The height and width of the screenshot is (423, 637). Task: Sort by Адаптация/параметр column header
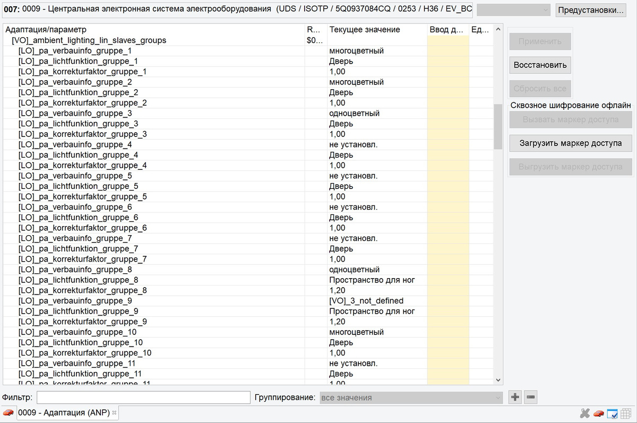pyautogui.click(x=154, y=30)
